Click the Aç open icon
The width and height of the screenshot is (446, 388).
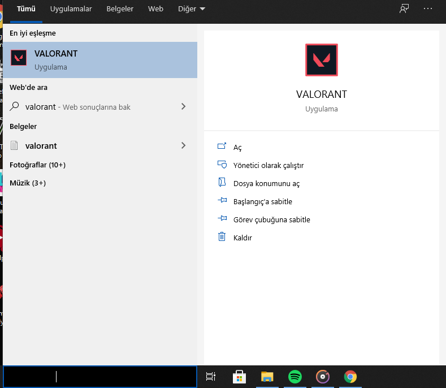222,146
